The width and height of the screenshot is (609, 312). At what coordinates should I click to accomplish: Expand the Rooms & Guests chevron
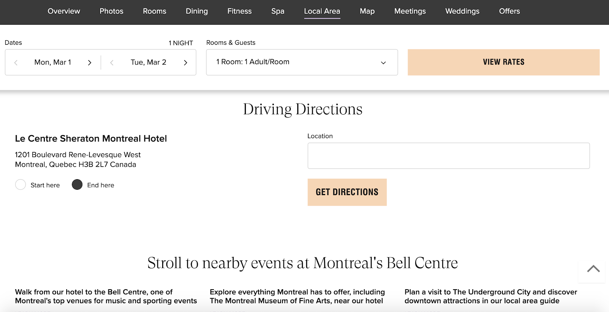point(383,63)
